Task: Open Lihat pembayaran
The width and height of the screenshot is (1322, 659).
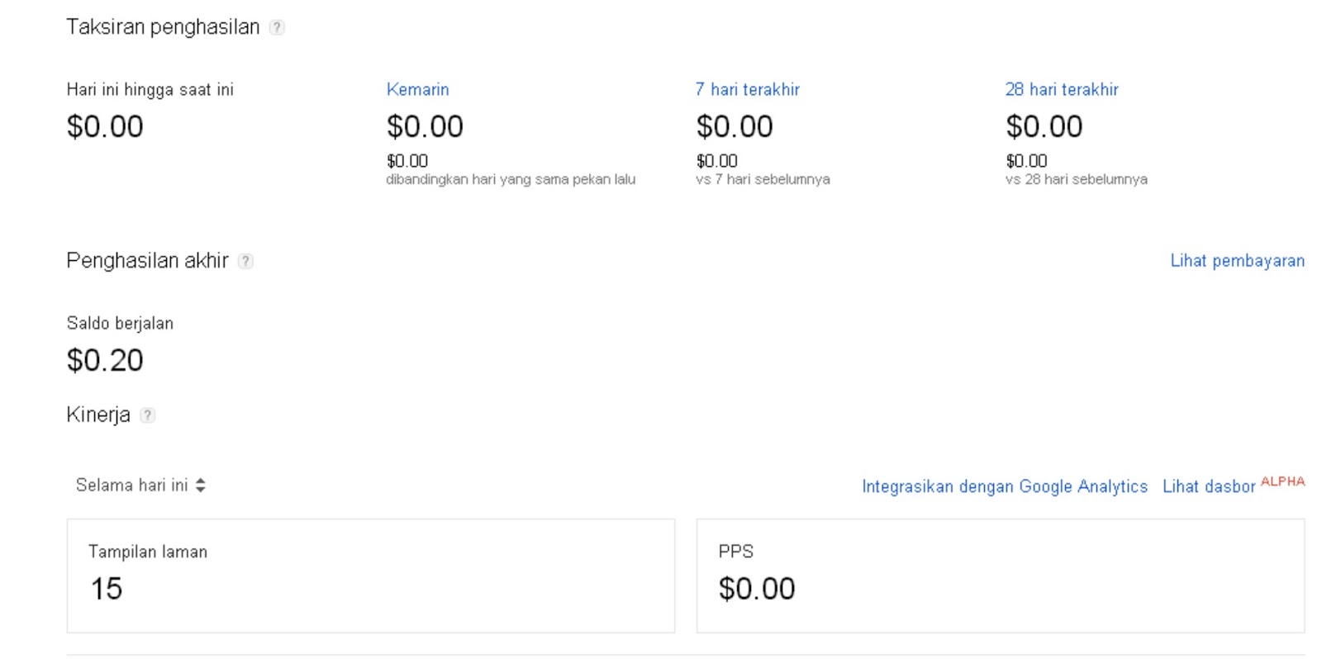Action: point(1237,261)
